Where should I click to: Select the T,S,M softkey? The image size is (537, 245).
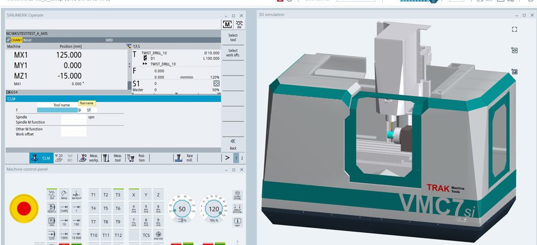(41, 158)
